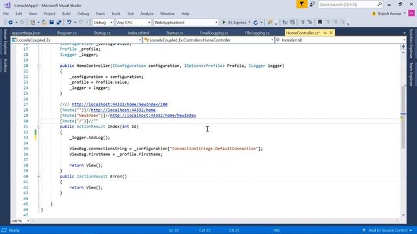The height and width of the screenshot is (234, 417).
Task: Switch to the appsettings.json tab
Action: (26, 33)
